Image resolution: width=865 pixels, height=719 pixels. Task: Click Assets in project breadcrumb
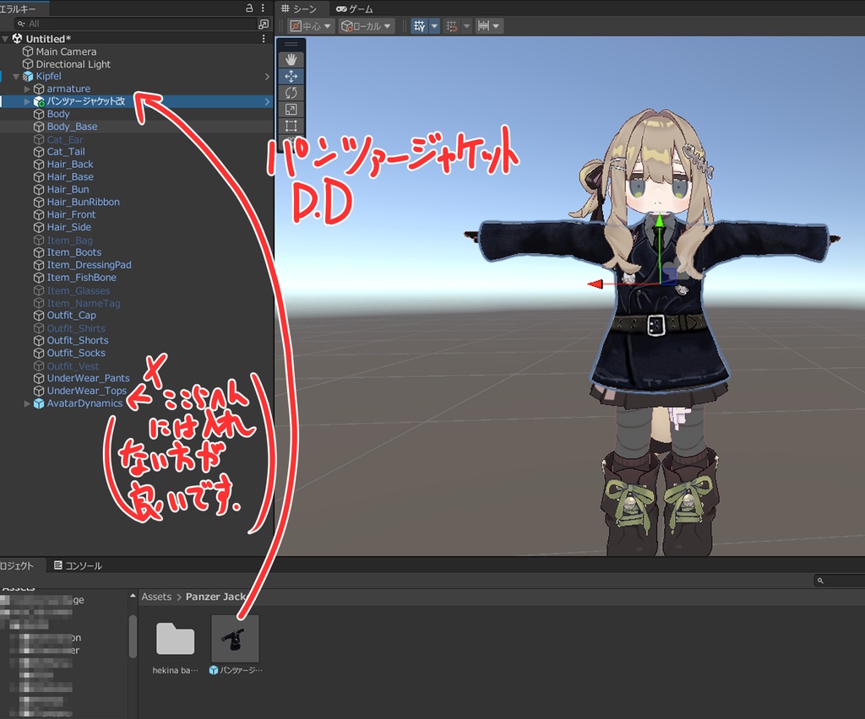[156, 597]
